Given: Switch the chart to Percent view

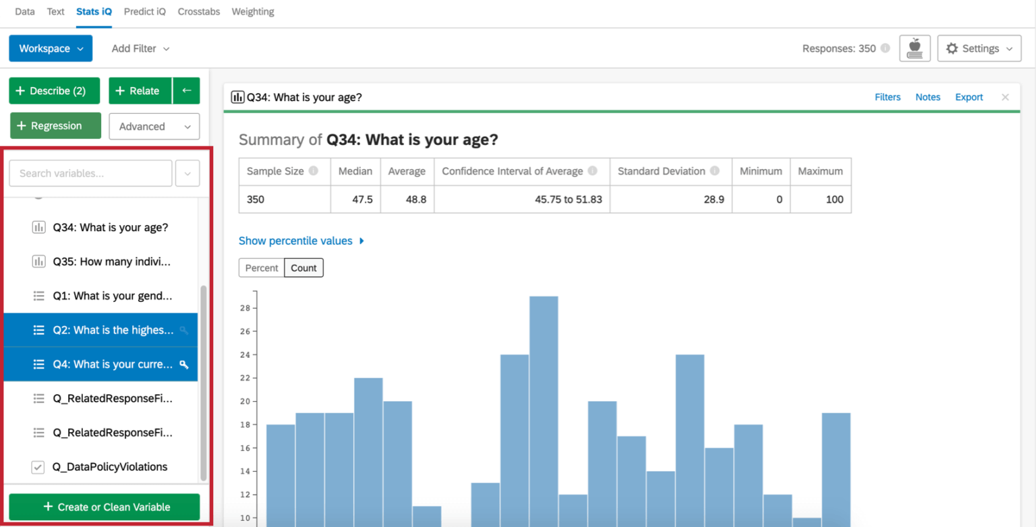Looking at the screenshot, I should [261, 268].
